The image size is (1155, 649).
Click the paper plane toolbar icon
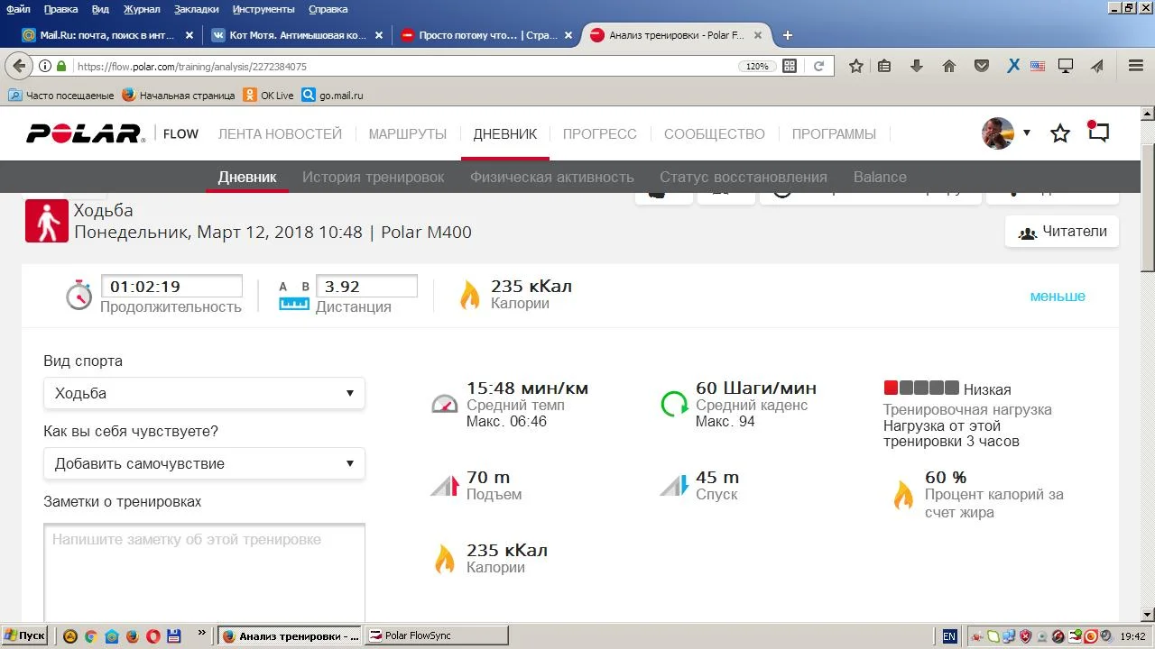click(1097, 66)
